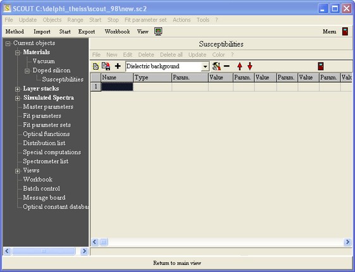Click the Start toolbar button below the menu bar

pos(65,32)
